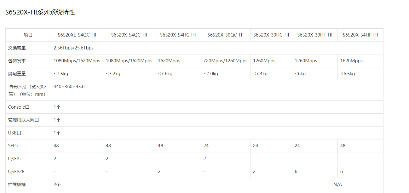Select the N/A cell in 扩展插槽 row

[337, 184]
